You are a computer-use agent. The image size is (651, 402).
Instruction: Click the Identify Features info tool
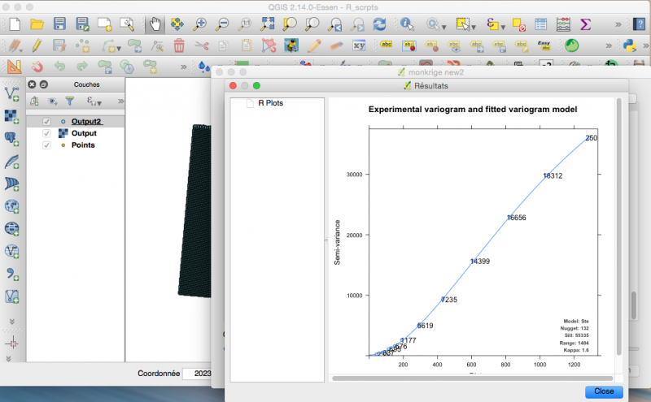click(405, 24)
